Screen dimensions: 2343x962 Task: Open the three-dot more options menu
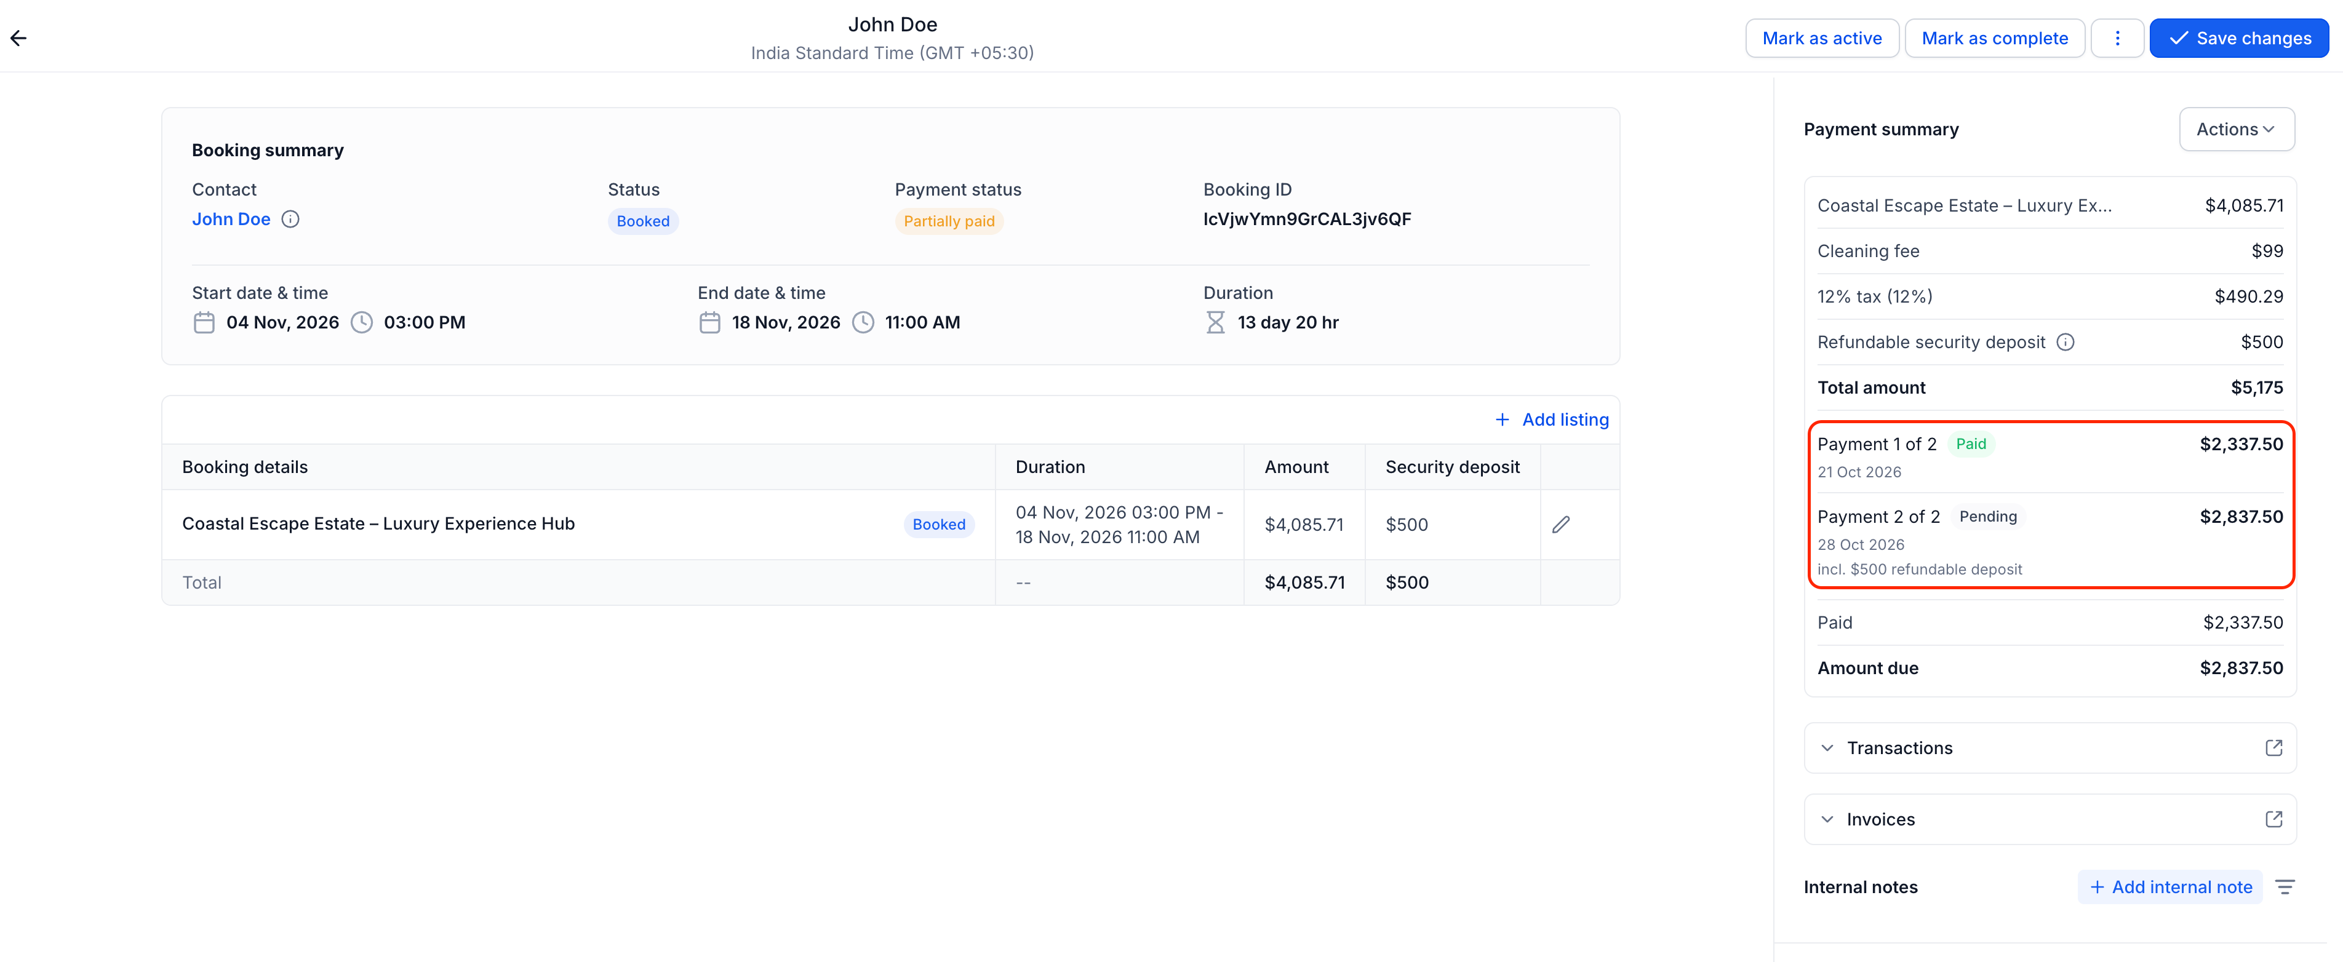coord(2117,38)
